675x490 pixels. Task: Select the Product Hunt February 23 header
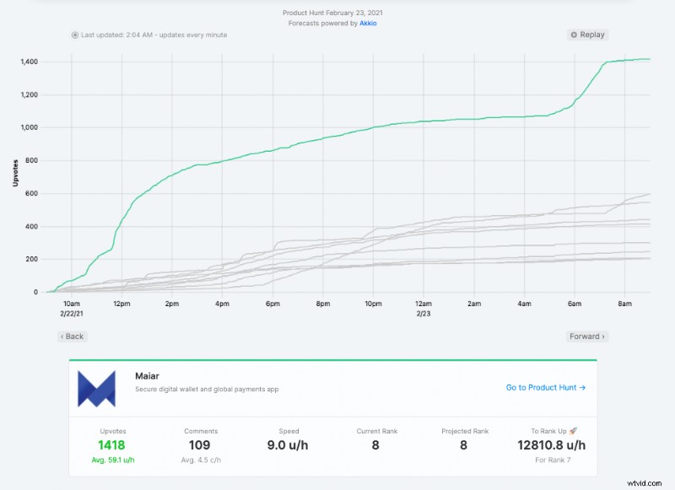click(x=337, y=13)
